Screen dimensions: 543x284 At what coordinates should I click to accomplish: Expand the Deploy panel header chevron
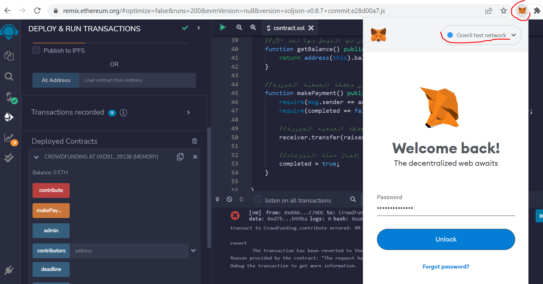pos(199,28)
